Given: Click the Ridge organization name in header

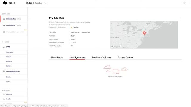Looking at the screenshot, I should 29,3.
